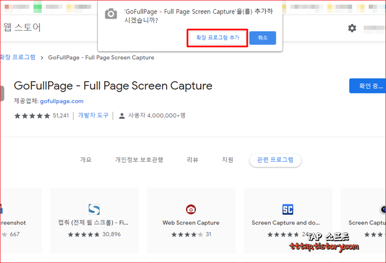This screenshot has width=386, height=263.
Task: Switch to the '리뷰' tab
Action: (193, 160)
